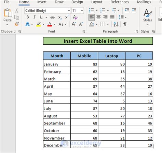The image size is (162, 153).
Task: Toggle italic formatting
Action: point(34,17)
